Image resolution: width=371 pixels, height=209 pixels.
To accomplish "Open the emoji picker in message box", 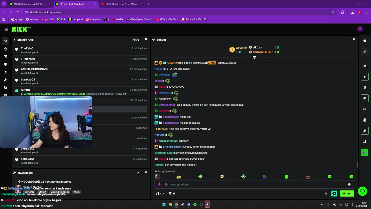I will tap(349, 184).
